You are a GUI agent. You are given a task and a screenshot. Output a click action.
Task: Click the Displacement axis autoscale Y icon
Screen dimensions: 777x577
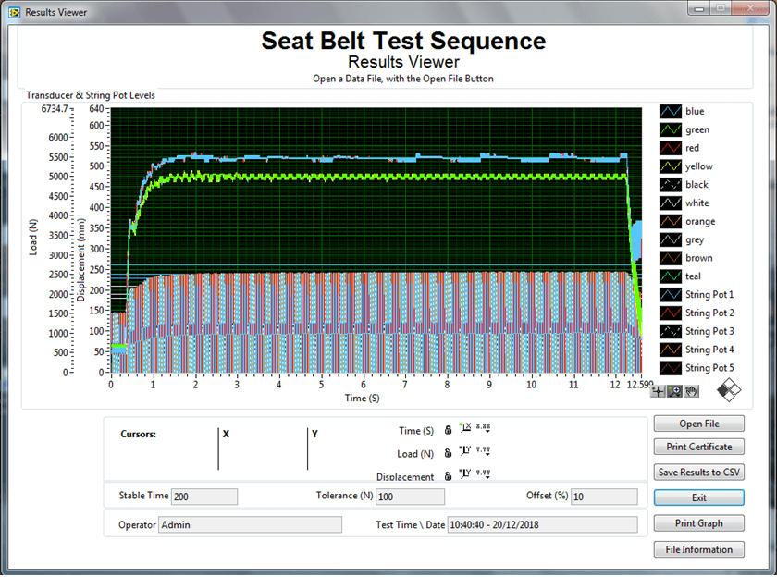[x=465, y=474]
